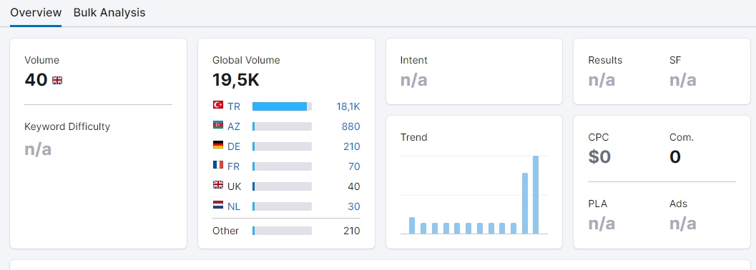This screenshot has height=270, width=756.
Task: Switch to the Overview tab
Action: coord(36,13)
